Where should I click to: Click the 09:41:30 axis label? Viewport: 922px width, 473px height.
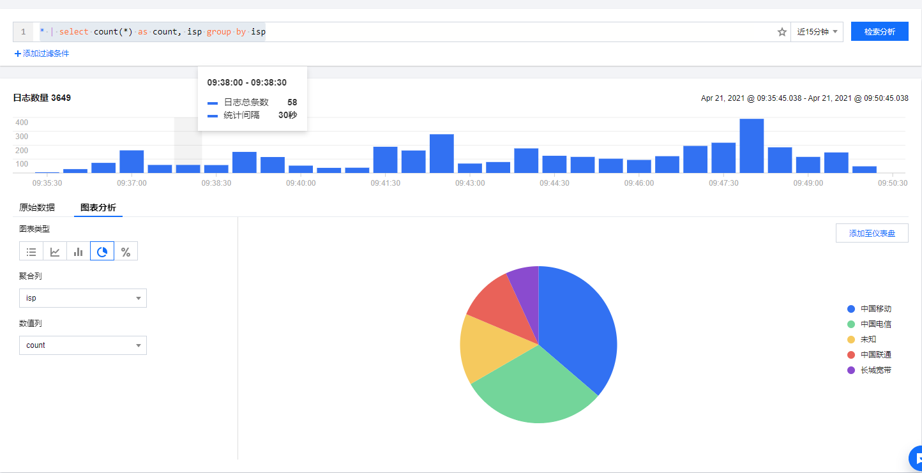point(385,183)
